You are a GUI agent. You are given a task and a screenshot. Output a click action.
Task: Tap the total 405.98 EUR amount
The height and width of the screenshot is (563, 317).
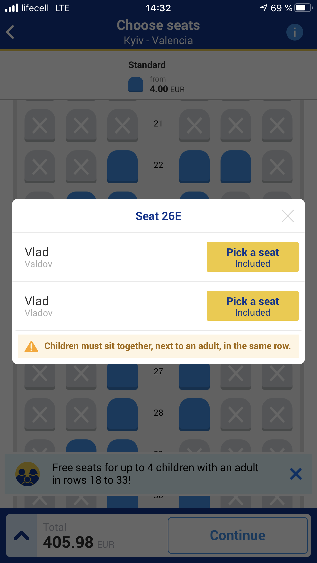79,542
